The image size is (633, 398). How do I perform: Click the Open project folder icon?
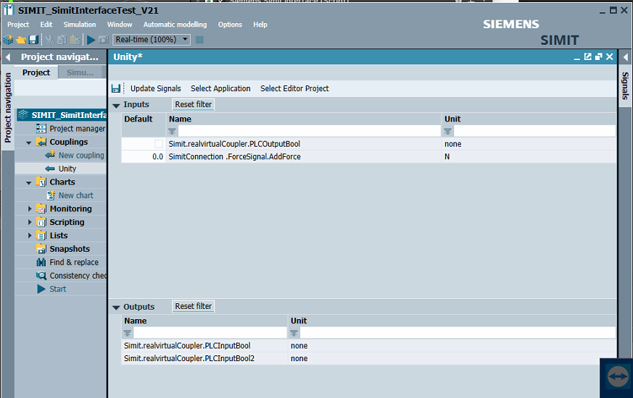20,40
